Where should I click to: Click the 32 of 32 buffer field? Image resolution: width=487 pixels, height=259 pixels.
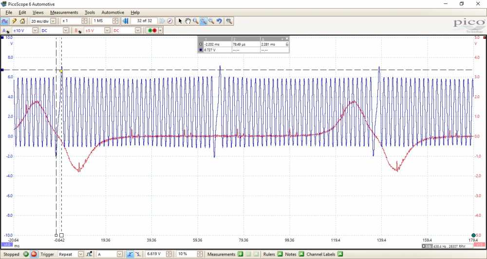[145, 21]
